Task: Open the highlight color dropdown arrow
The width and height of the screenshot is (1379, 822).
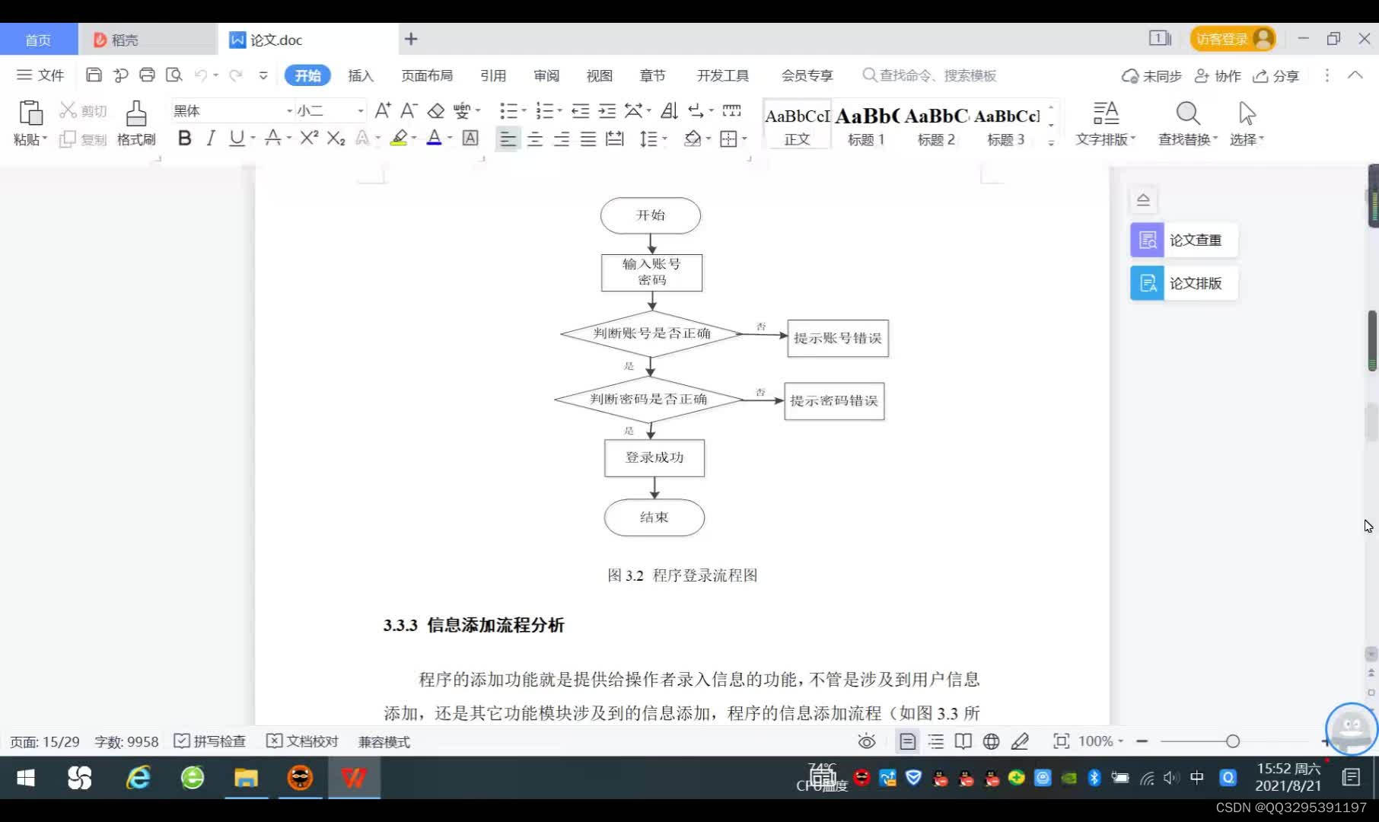Action: pos(414,139)
